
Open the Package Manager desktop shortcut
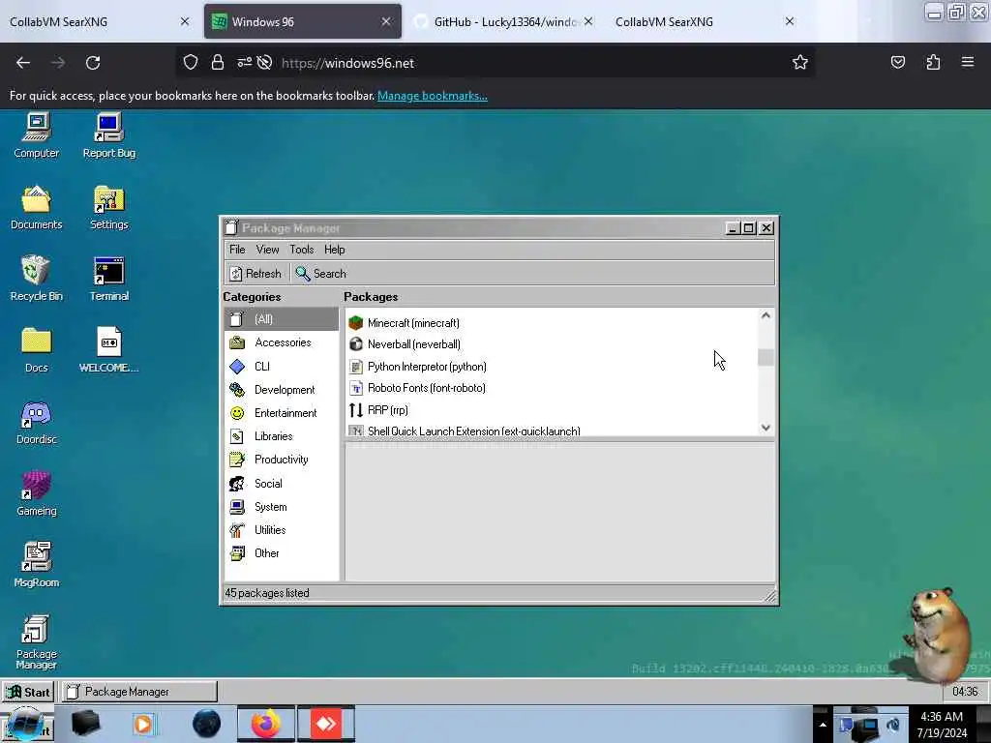click(x=36, y=642)
